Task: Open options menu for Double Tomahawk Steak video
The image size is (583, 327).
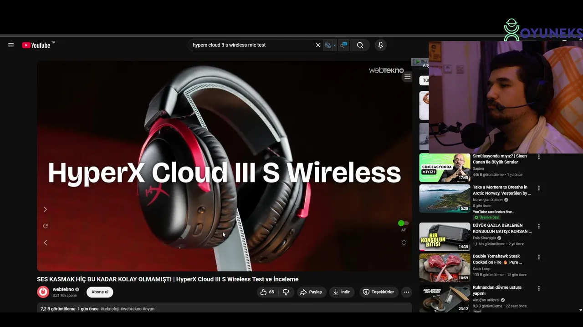Action: tap(539, 257)
